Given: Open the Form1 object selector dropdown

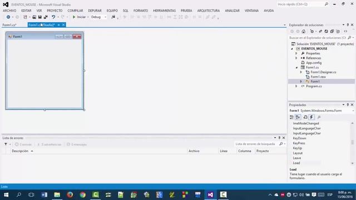Looking at the screenshot, I should [353, 111].
